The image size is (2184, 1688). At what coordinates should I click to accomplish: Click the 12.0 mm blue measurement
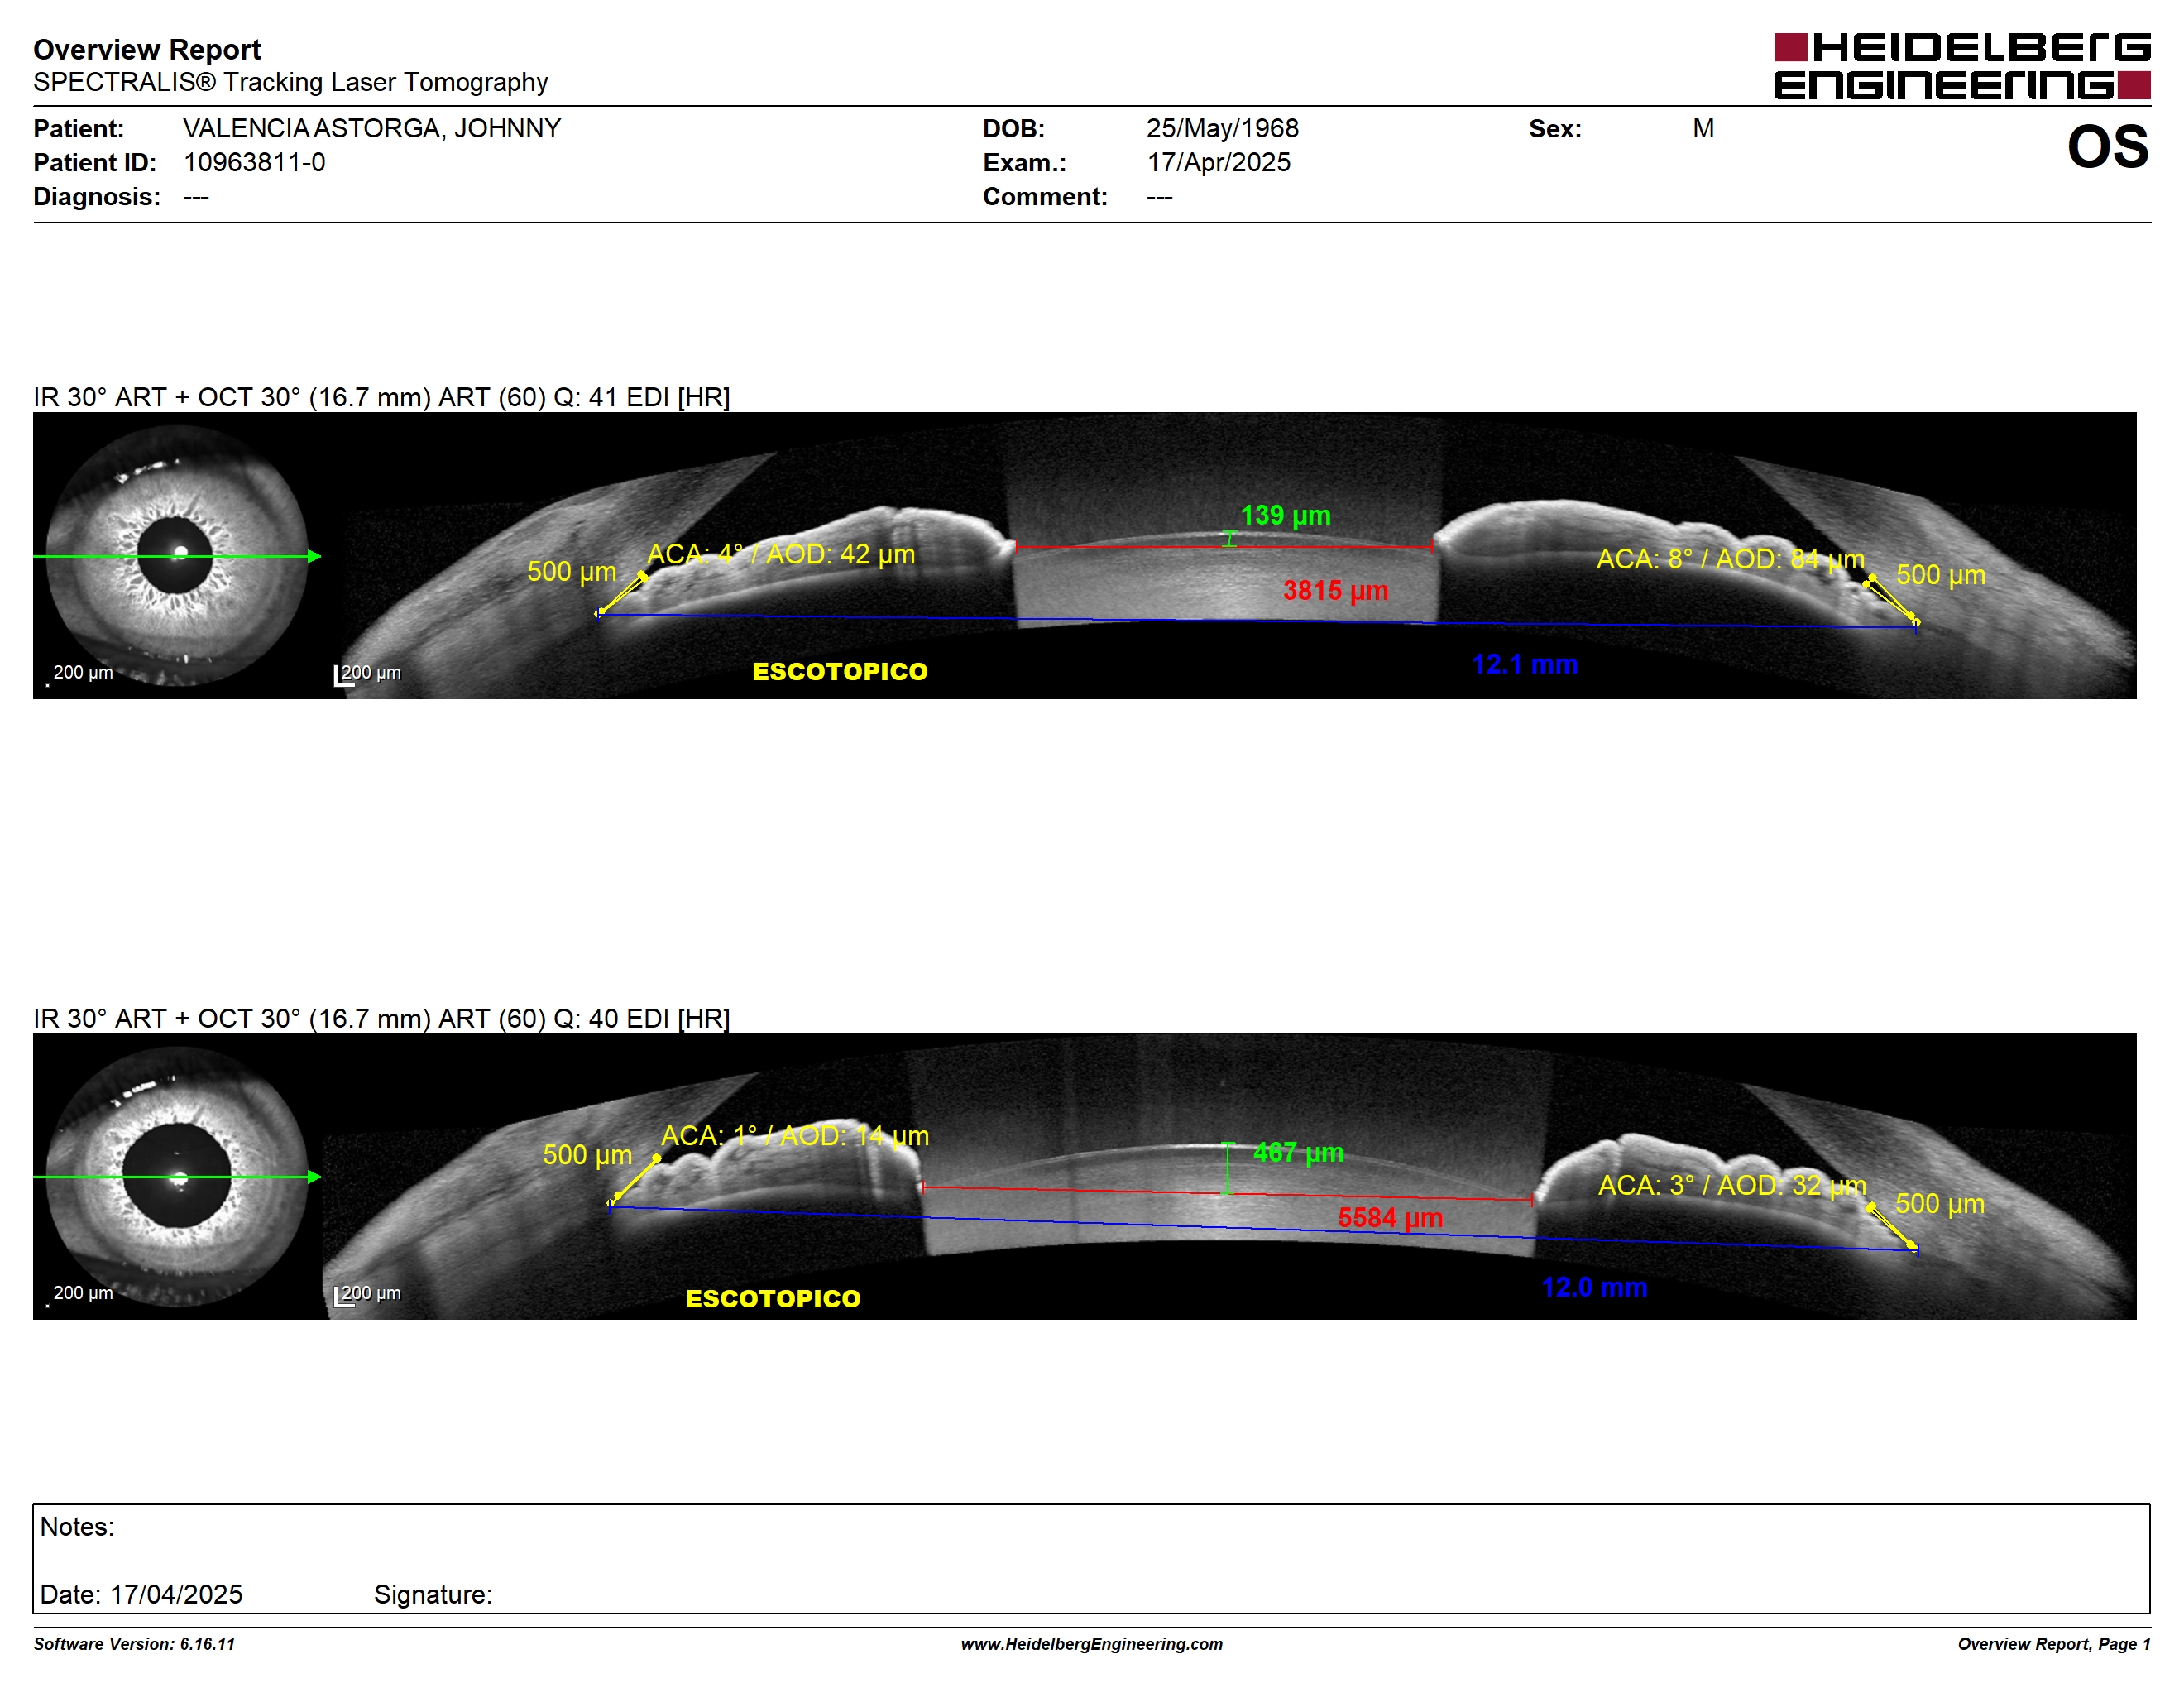tap(1594, 1287)
